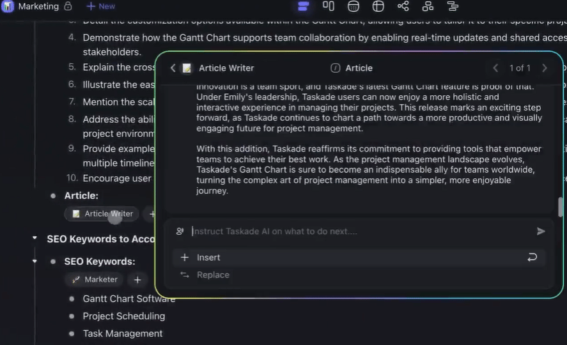Select the SEO Keywords: heading text
The height and width of the screenshot is (345, 567).
[100, 261]
